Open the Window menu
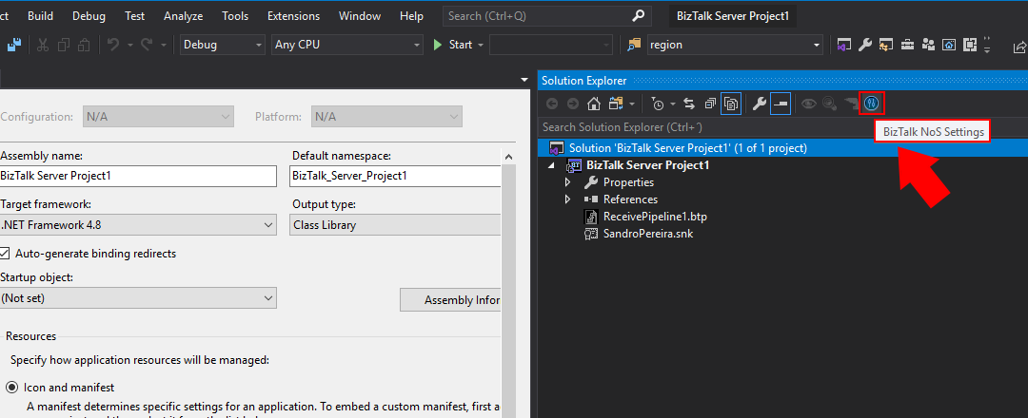This screenshot has width=1028, height=418. coord(359,16)
